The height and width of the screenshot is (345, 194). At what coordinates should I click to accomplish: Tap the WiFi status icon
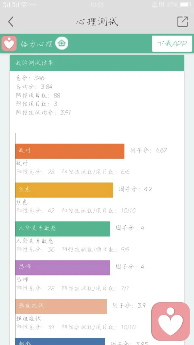coord(24,4)
